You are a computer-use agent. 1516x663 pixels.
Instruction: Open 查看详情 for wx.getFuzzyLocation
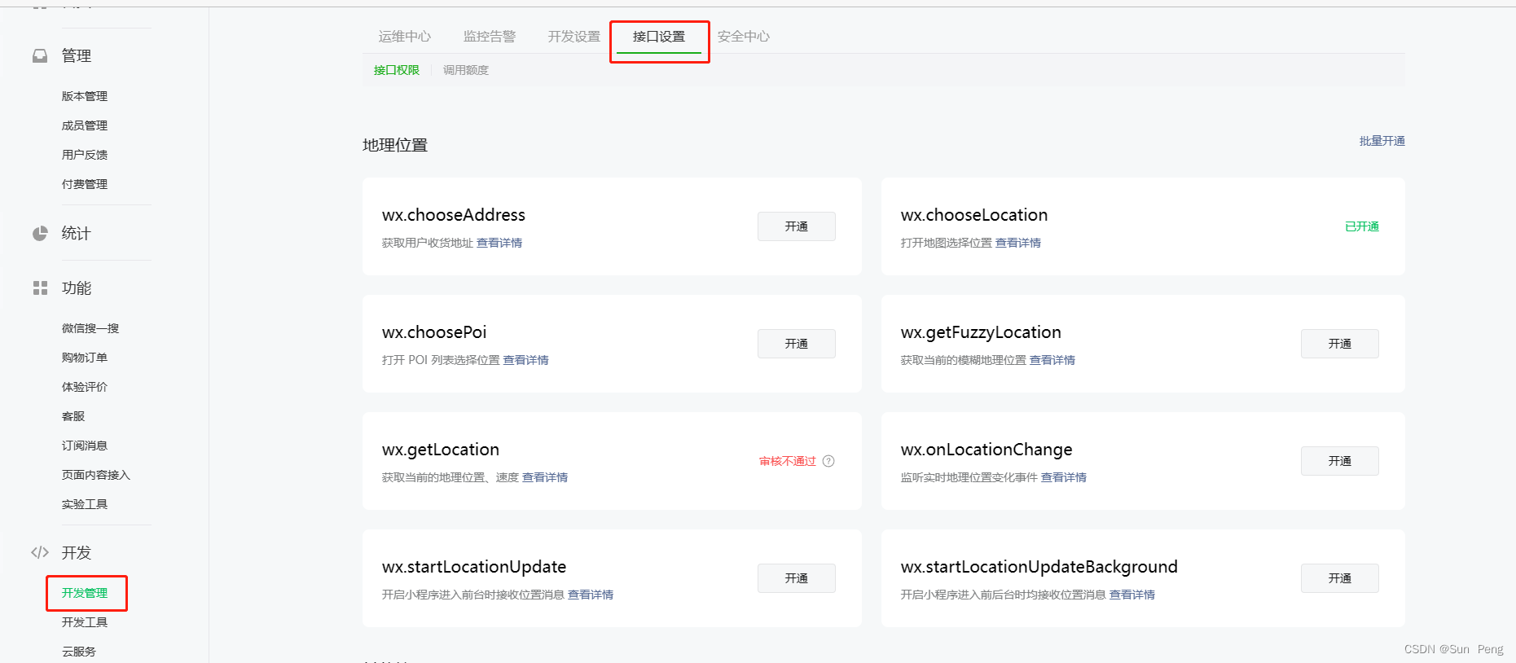pos(1052,360)
